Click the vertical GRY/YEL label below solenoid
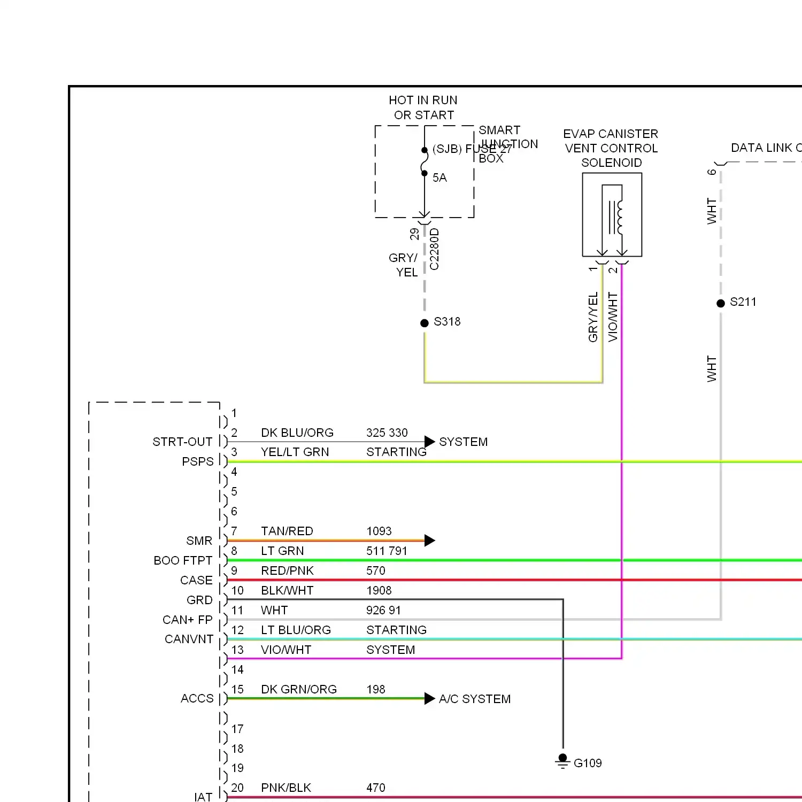This screenshot has width=802, height=802. pos(593,317)
